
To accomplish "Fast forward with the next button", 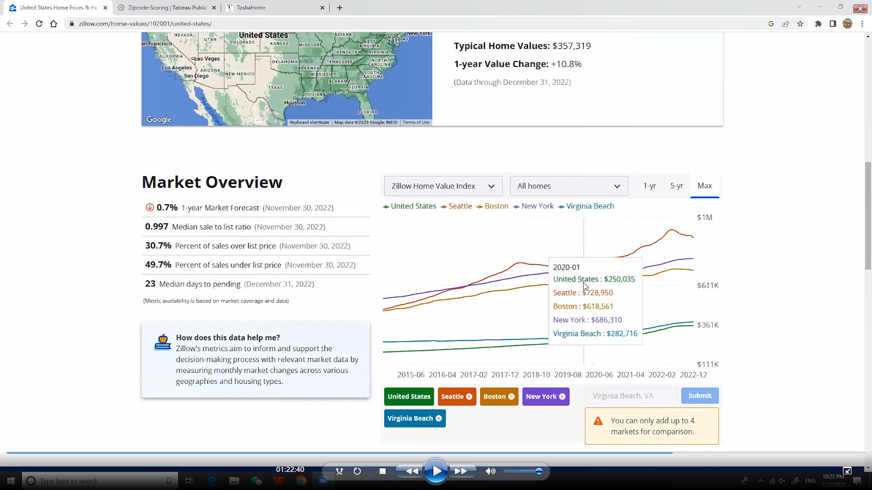I will coord(461,471).
